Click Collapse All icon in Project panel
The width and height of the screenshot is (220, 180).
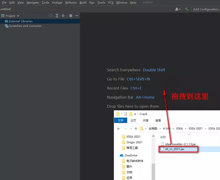(x=63, y=16)
